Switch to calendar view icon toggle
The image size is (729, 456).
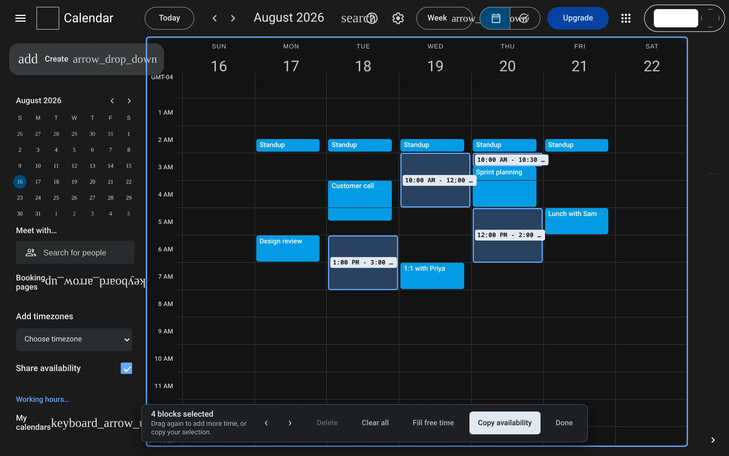click(x=495, y=18)
